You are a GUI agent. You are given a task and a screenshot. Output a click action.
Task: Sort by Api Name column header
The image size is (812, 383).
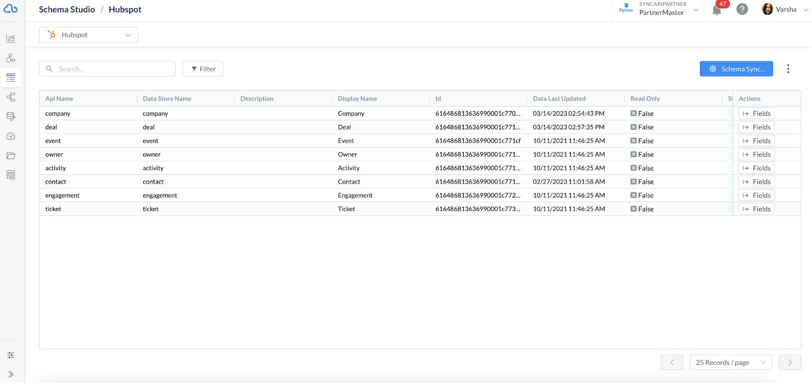point(59,99)
